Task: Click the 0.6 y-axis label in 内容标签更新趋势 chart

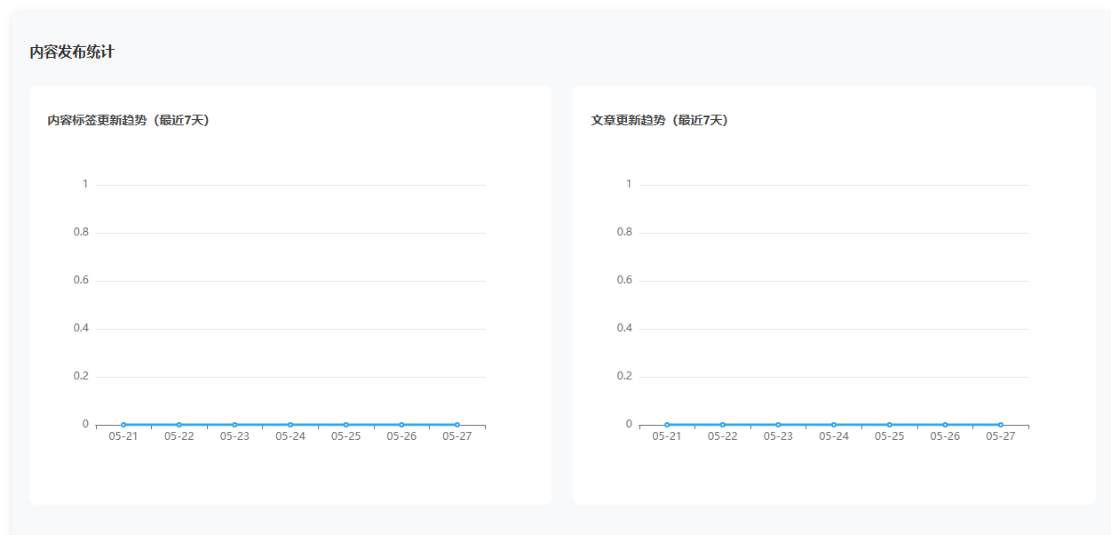Action: pos(81,280)
